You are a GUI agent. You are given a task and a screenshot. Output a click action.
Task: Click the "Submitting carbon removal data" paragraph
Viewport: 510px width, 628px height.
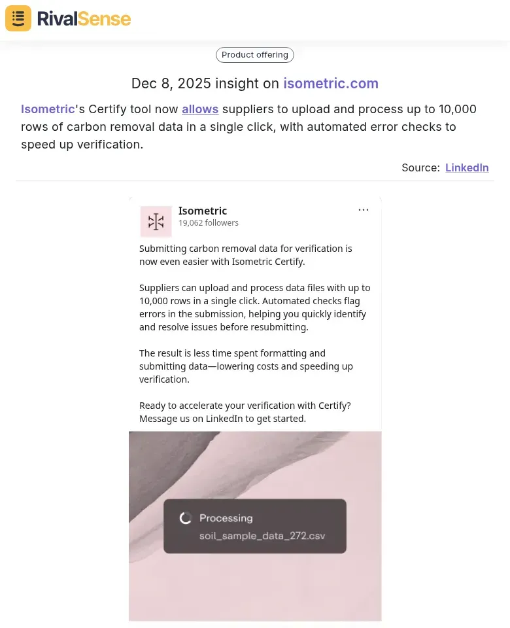pos(246,255)
